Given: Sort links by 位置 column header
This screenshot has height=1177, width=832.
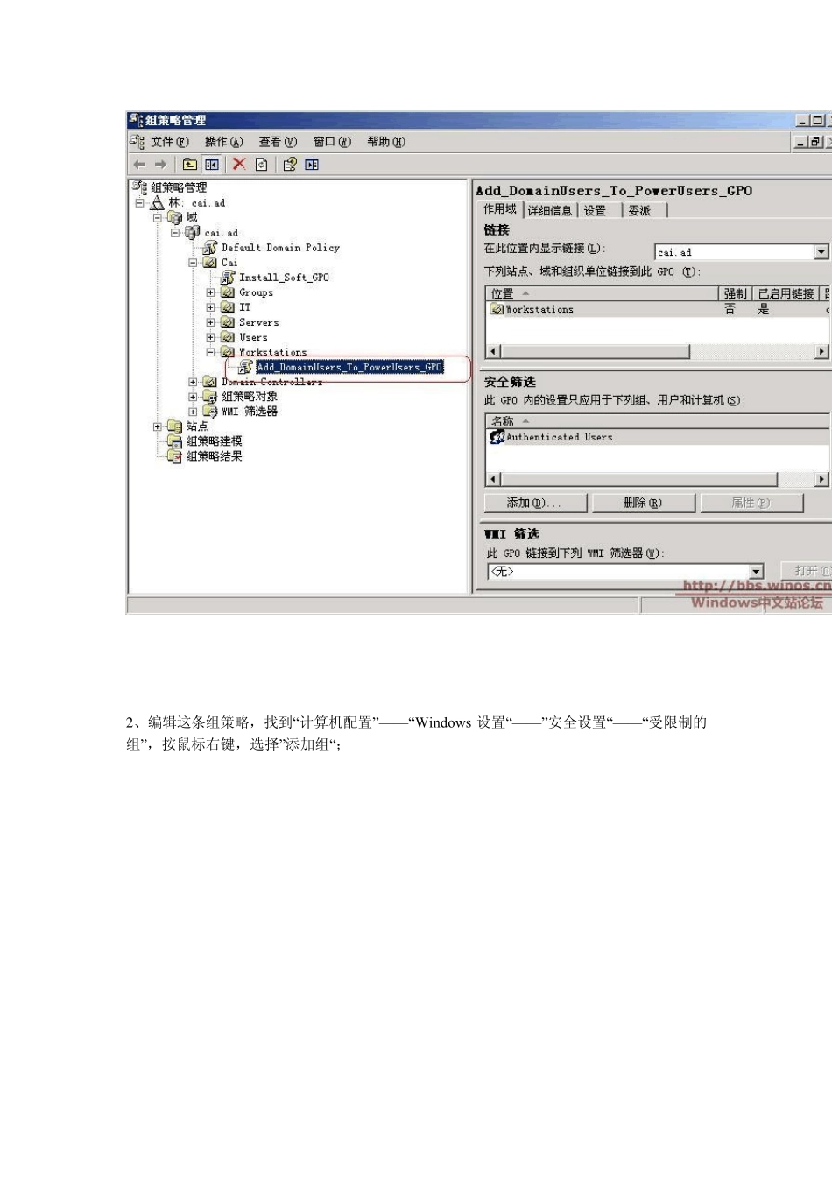Looking at the screenshot, I should click(x=602, y=293).
